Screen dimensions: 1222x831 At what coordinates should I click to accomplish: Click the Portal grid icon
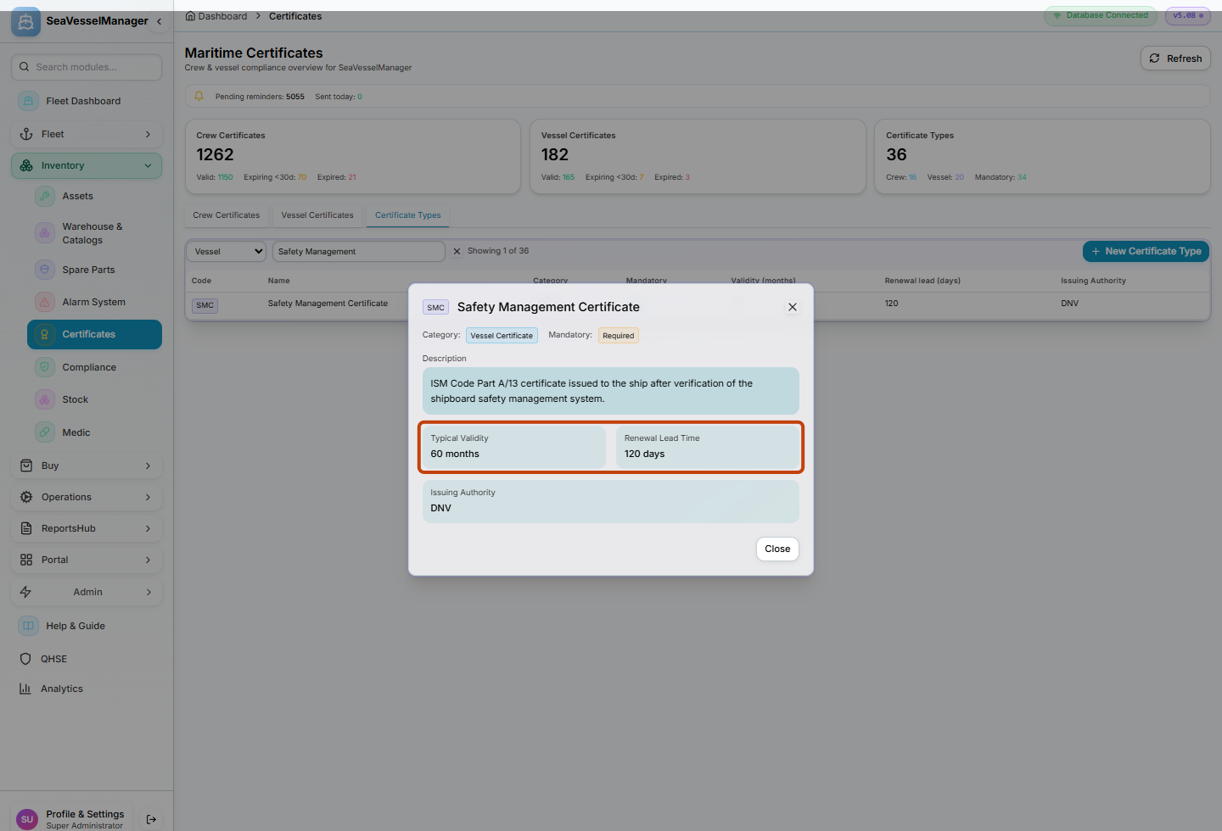26,560
